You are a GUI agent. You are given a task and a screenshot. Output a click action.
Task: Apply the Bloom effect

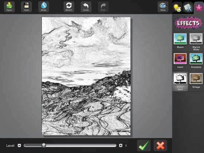coord(180,41)
